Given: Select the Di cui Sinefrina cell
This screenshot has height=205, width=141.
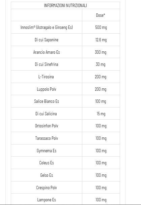Looking at the screenshot, I should click(47, 64).
